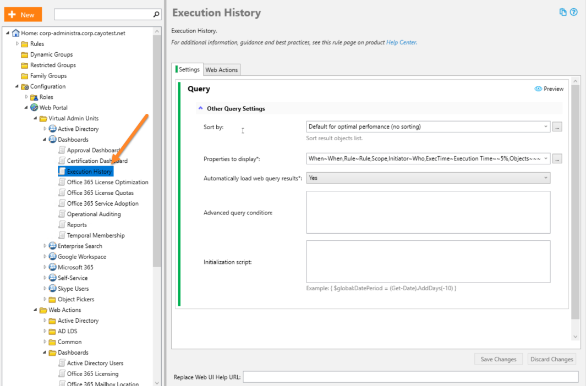Collapse the Other Query Settings section

pos(201,108)
